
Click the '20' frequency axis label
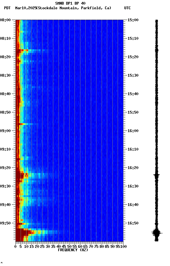point(37,247)
